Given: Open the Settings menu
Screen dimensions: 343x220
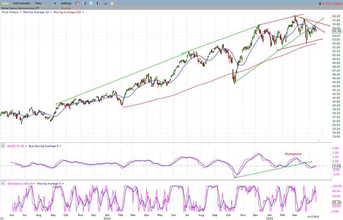Looking at the screenshot, I should 66,3.
